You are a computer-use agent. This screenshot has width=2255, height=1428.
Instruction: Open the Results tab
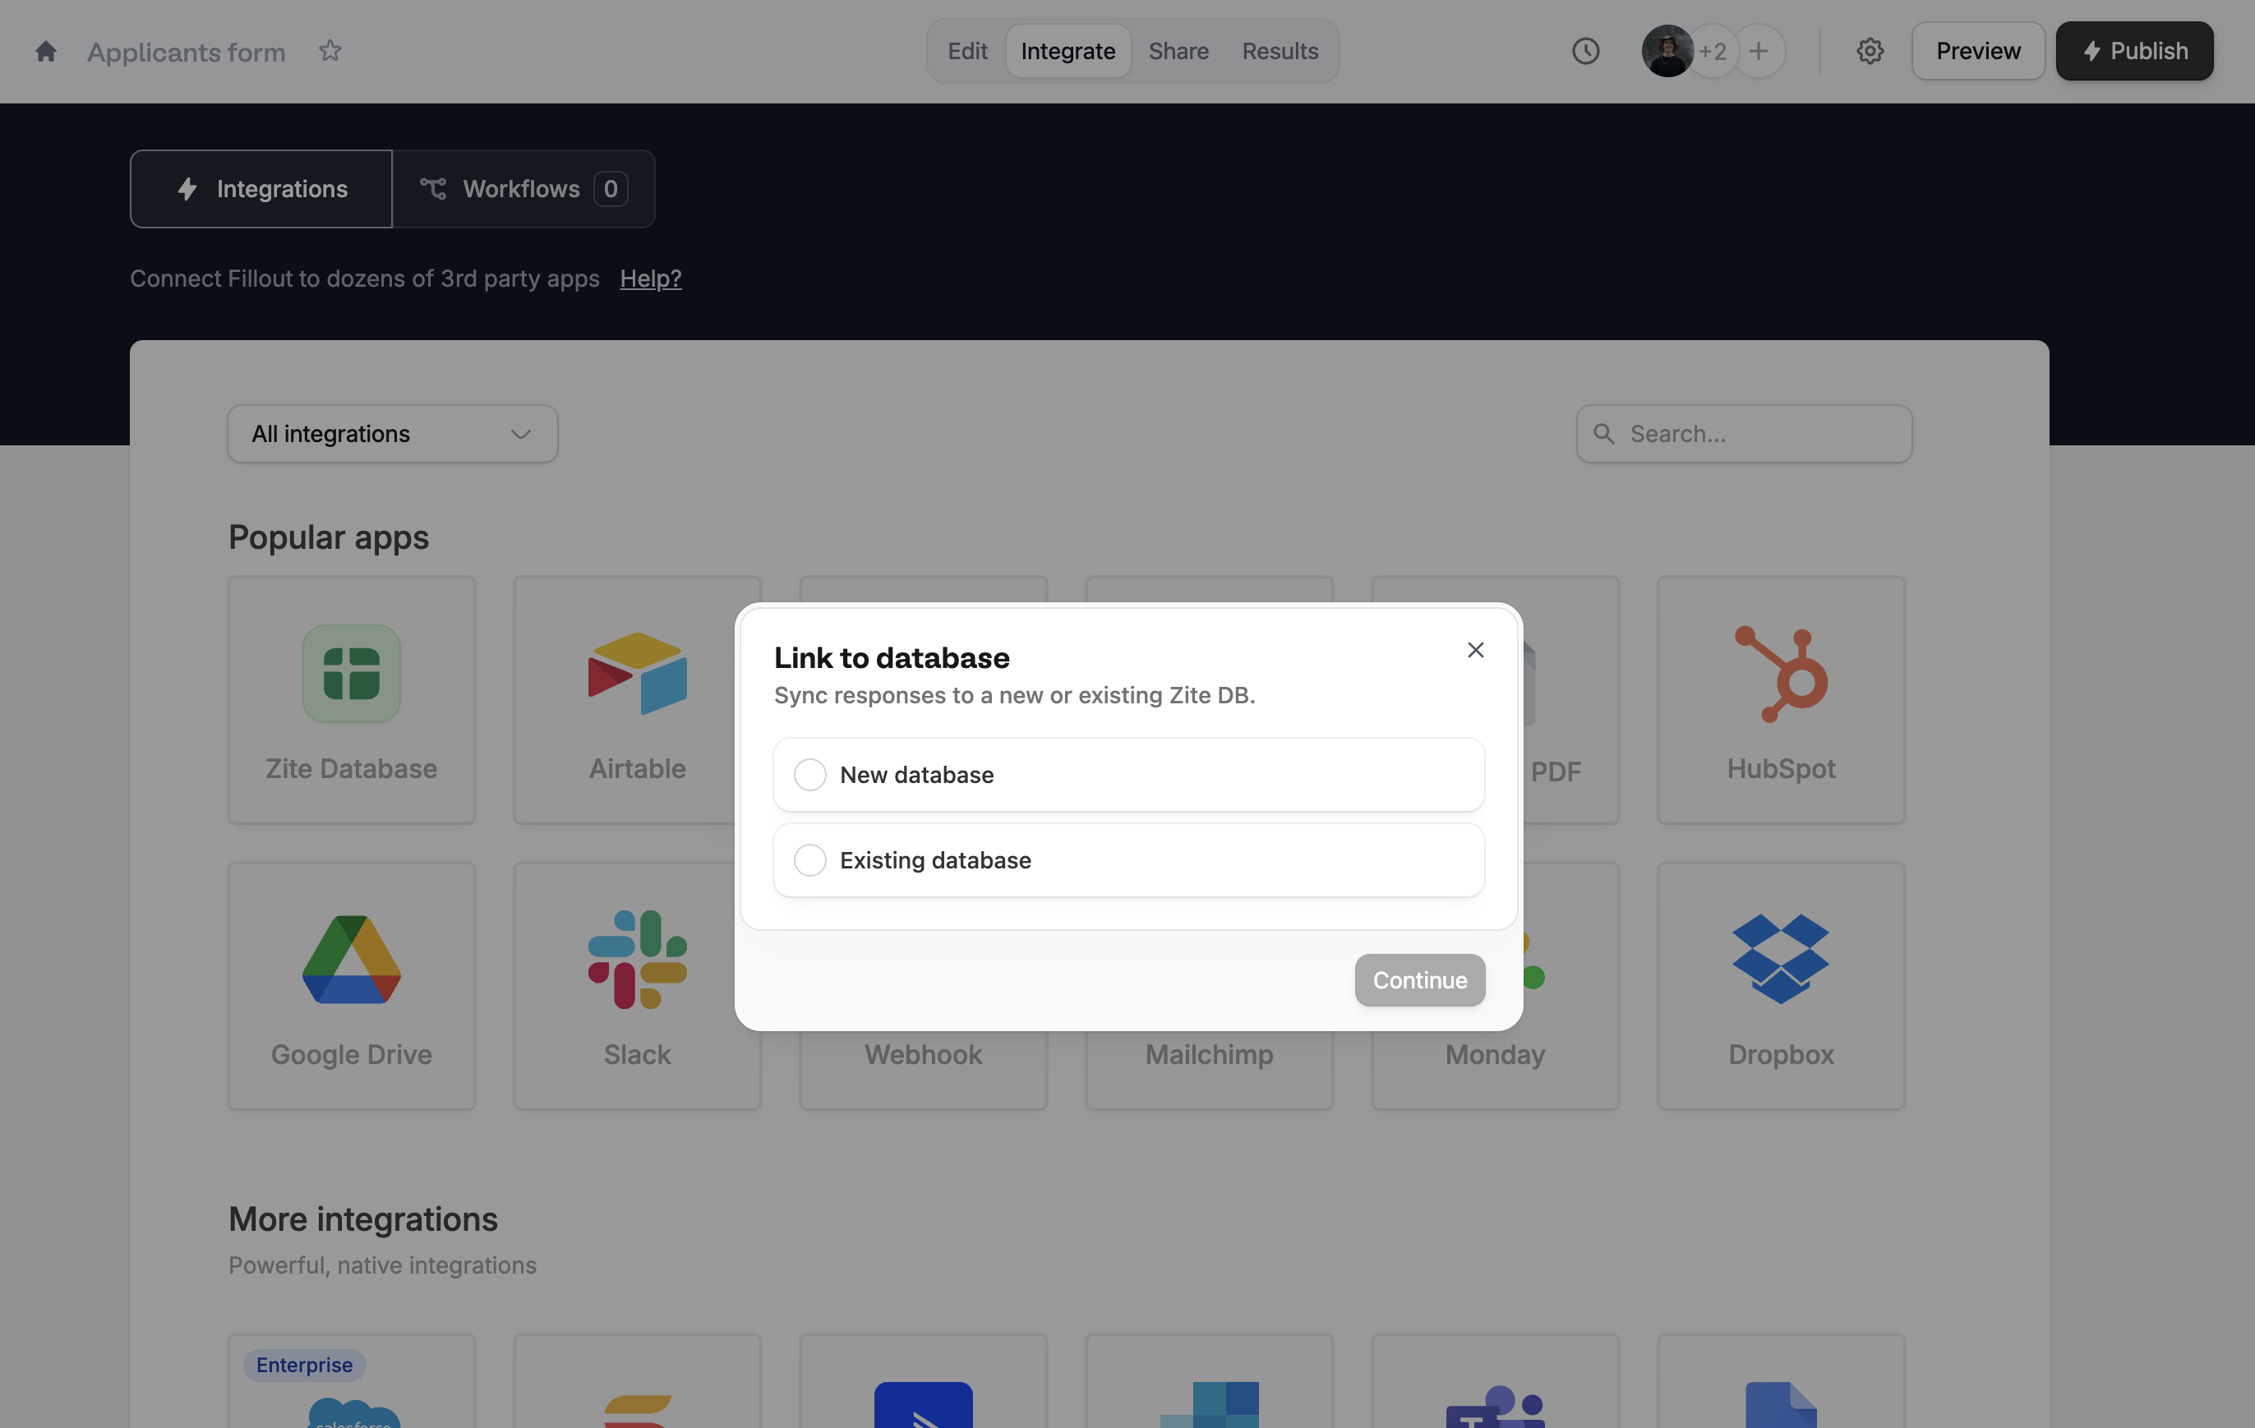[1280, 52]
